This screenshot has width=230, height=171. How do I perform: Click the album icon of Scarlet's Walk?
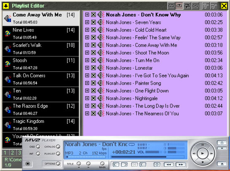[x=7, y=49]
